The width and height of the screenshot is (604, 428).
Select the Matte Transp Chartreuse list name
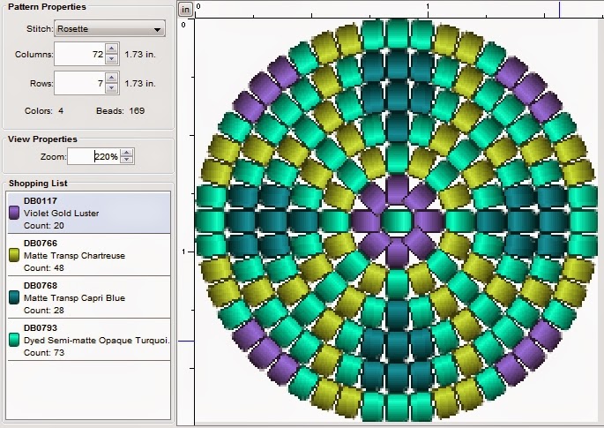[x=74, y=256]
